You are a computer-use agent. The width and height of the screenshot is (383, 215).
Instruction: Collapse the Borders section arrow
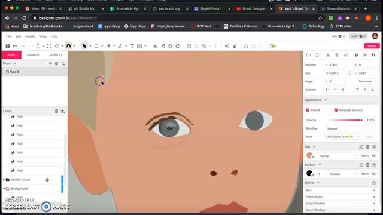pos(320,165)
